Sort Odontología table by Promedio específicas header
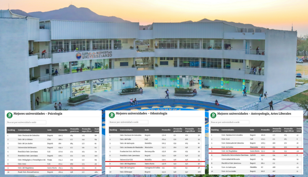 [190, 130]
